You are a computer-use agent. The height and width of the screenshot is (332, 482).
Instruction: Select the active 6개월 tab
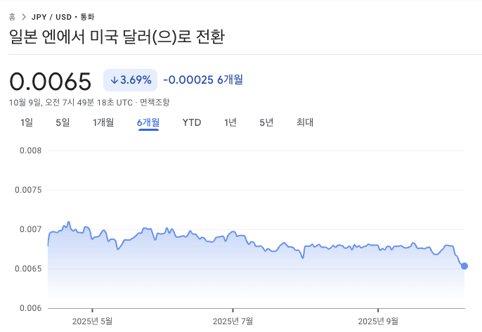click(148, 122)
